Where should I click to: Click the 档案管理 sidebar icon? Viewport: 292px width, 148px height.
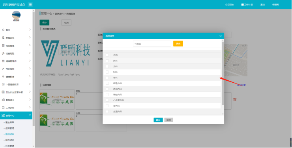coord(3,46)
